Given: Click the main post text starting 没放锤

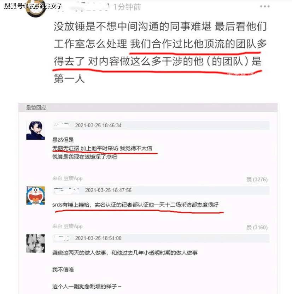Looking at the screenshot, I should pos(160,52).
